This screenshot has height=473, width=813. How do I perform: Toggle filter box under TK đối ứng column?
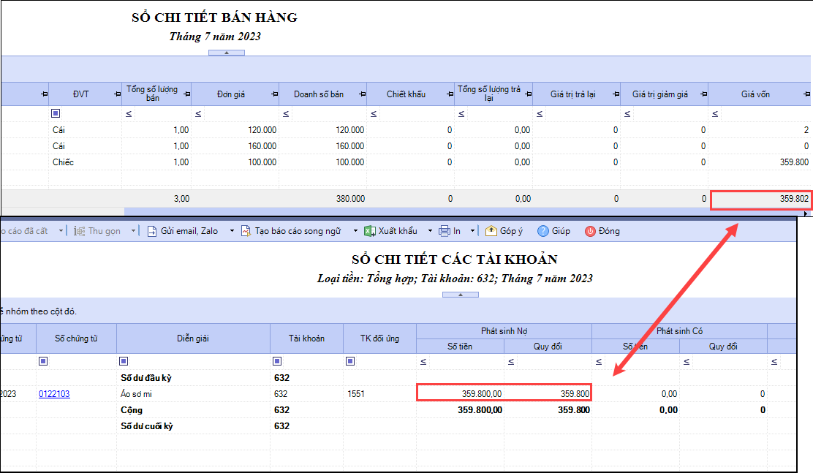point(350,361)
